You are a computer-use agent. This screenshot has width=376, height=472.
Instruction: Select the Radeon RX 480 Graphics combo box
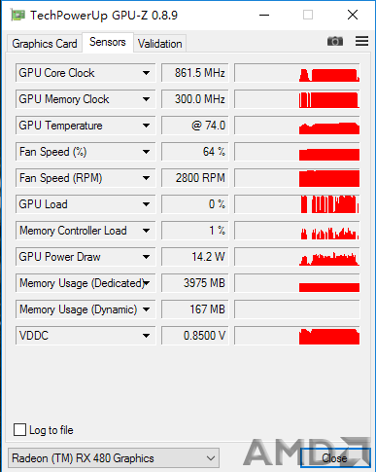(x=114, y=458)
